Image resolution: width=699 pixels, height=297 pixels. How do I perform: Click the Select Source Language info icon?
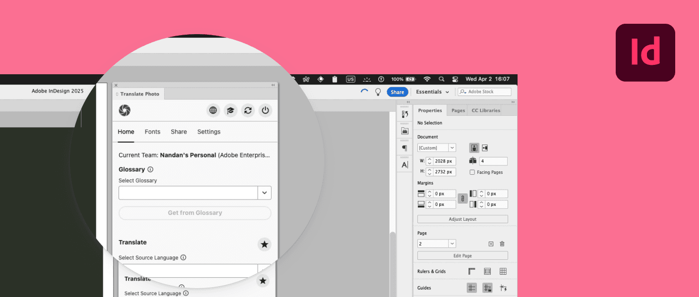coord(183,257)
